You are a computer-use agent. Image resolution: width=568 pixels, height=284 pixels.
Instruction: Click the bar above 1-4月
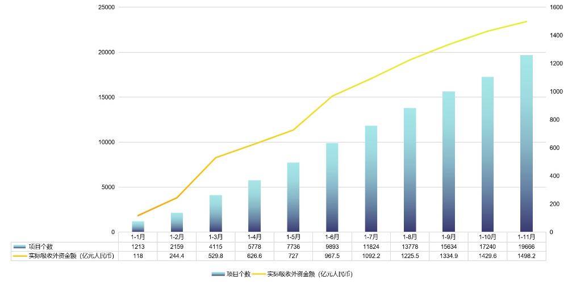254,206
